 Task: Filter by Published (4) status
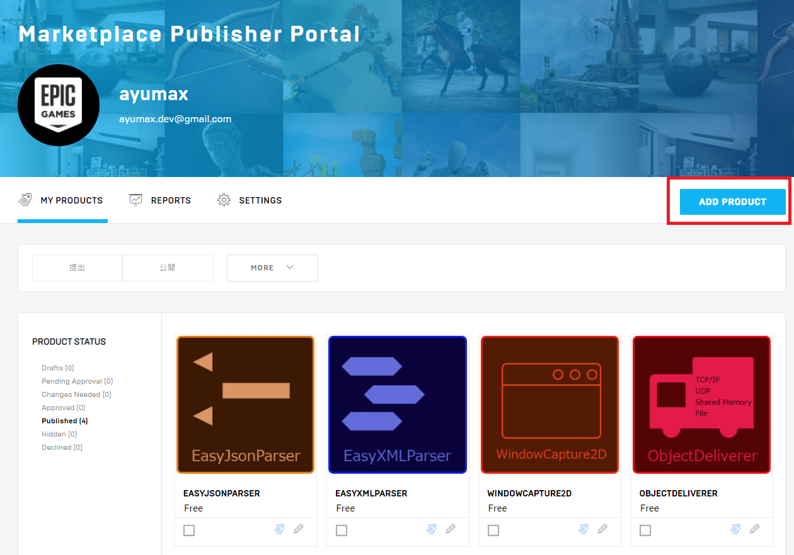tap(65, 421)
